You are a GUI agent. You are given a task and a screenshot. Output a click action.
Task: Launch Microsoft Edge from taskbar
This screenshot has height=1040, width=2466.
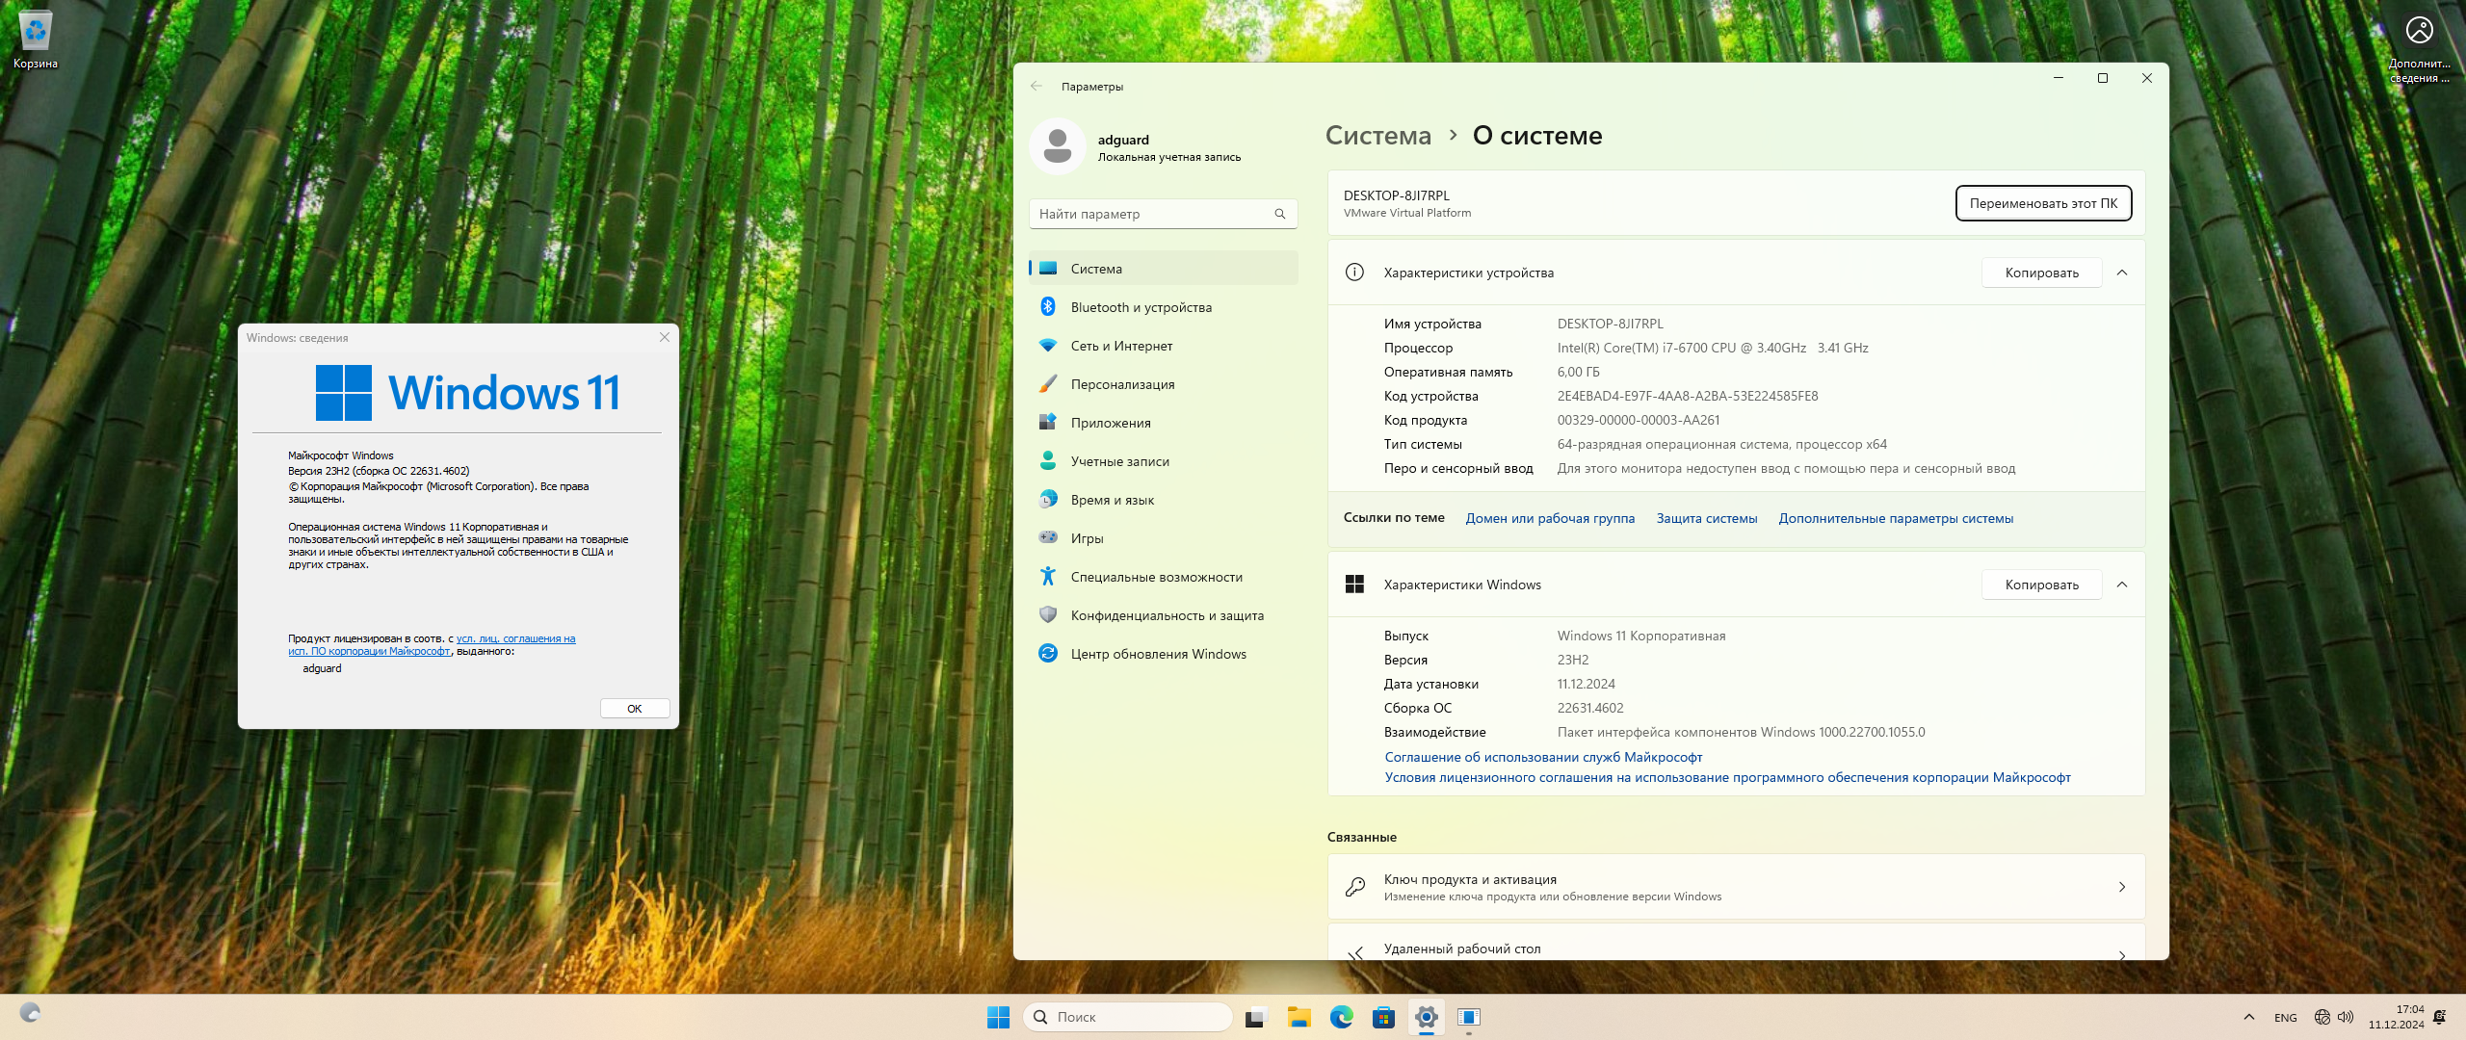coord(1341,1017)
